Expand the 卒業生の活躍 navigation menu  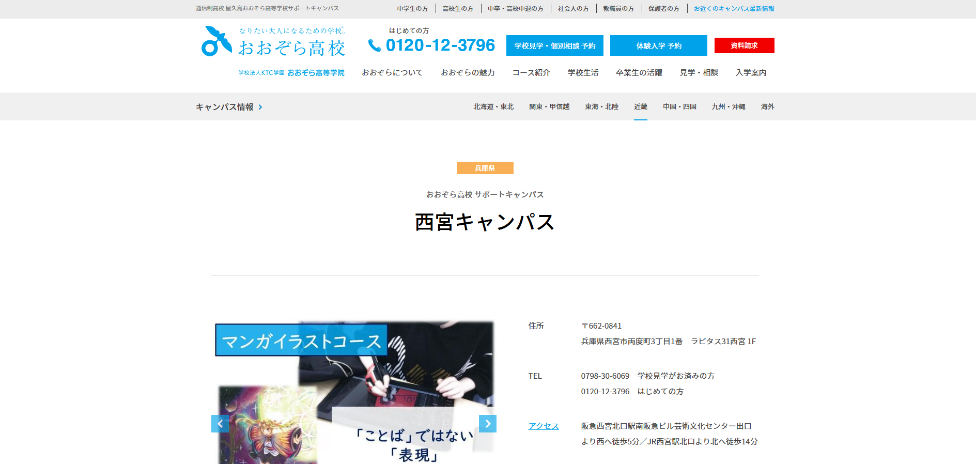[x=639, y=72]
